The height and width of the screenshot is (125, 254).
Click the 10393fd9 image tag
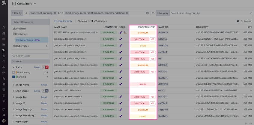pyautogui.click(x=163, y=110)
